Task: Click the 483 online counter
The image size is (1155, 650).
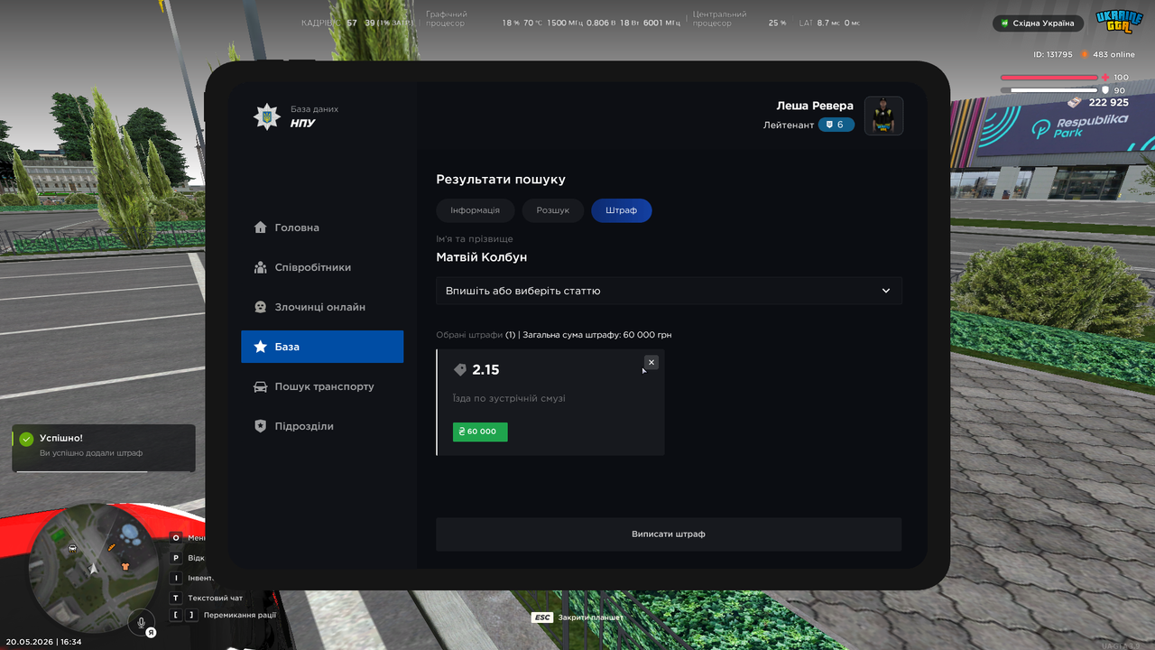Action: point(1113,54)
